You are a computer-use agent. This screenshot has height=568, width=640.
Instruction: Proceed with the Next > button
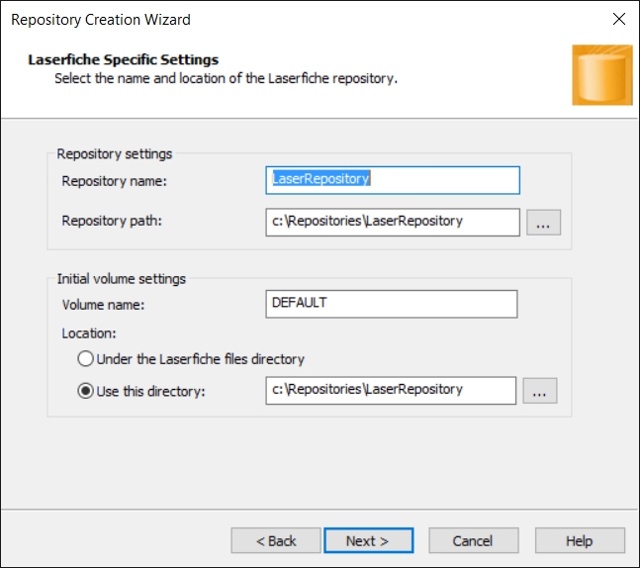pyautogui.click(x=369, y=540)
